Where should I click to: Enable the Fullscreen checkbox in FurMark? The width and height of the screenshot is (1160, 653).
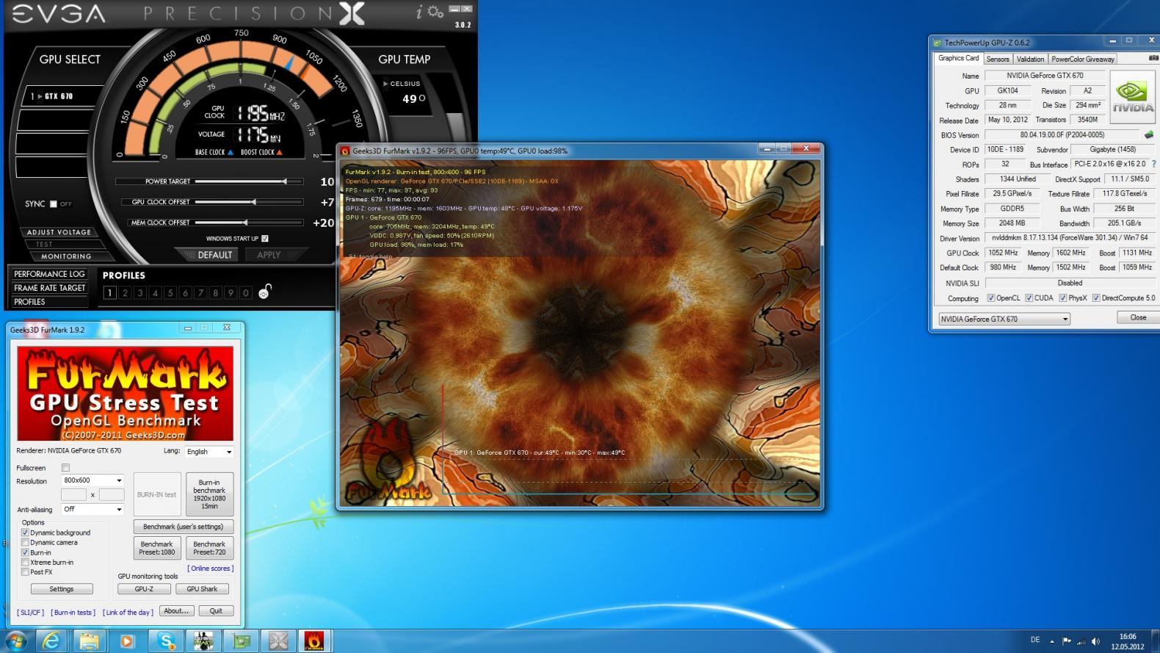click(65, 467)
